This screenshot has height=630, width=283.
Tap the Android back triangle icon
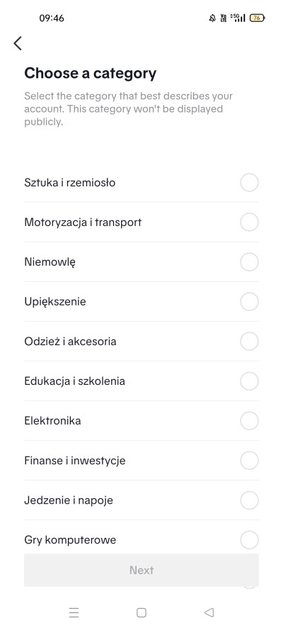click(x=209, y=612)
